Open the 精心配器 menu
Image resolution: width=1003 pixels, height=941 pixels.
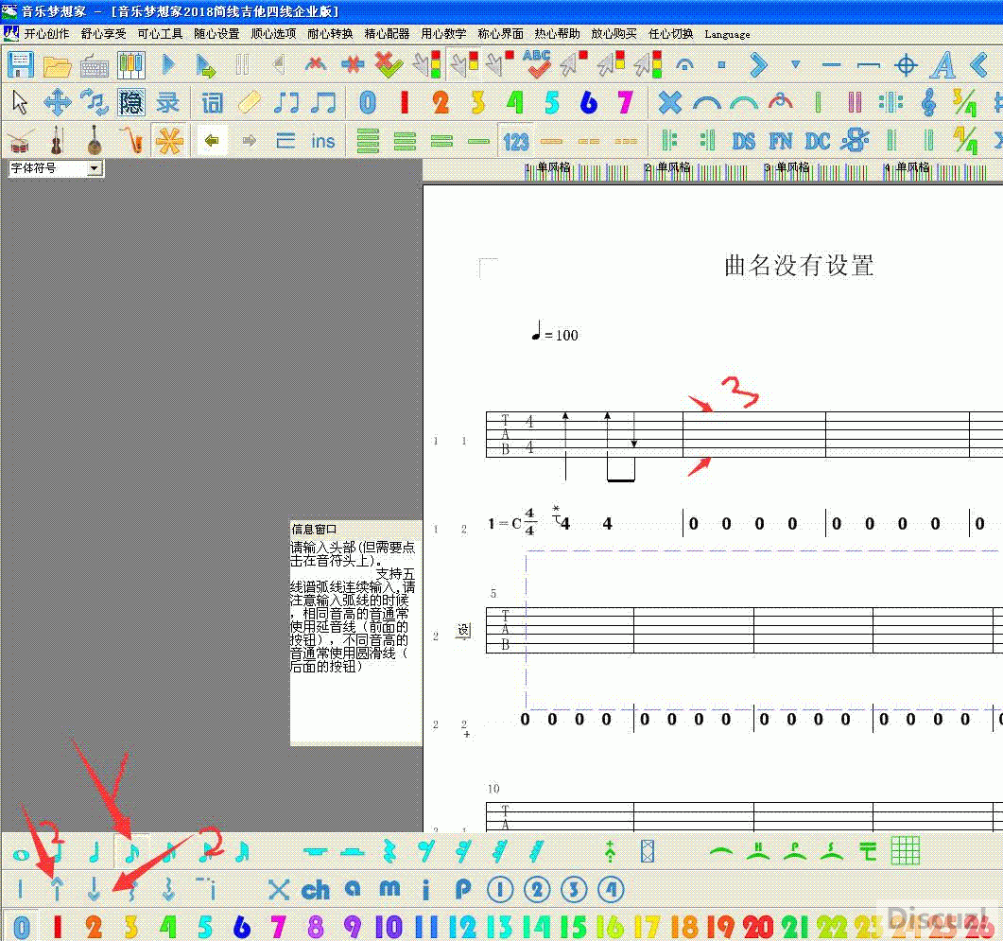pos(387,34)
